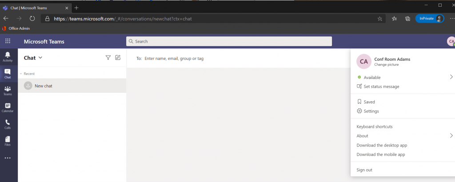Open a new browser tab plus
The width and height of the screenshot is (455, 182).
tap(76, 8)
